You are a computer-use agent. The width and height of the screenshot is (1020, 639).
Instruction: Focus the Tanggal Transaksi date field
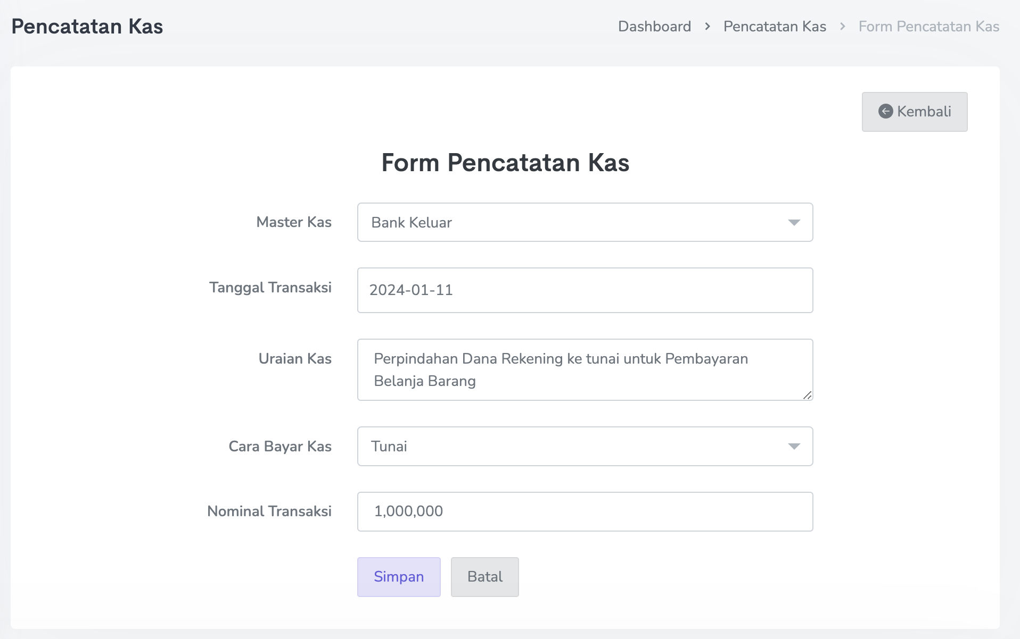(x=585, y=290)
